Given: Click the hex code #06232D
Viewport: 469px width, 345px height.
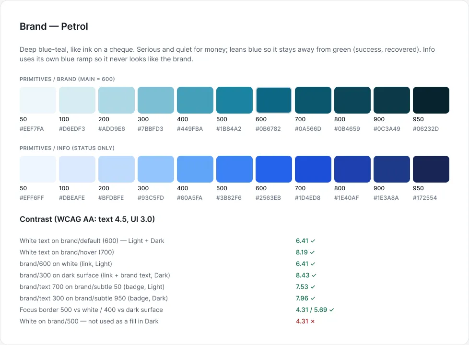Looking at the screenshot, I should [426, 129].
